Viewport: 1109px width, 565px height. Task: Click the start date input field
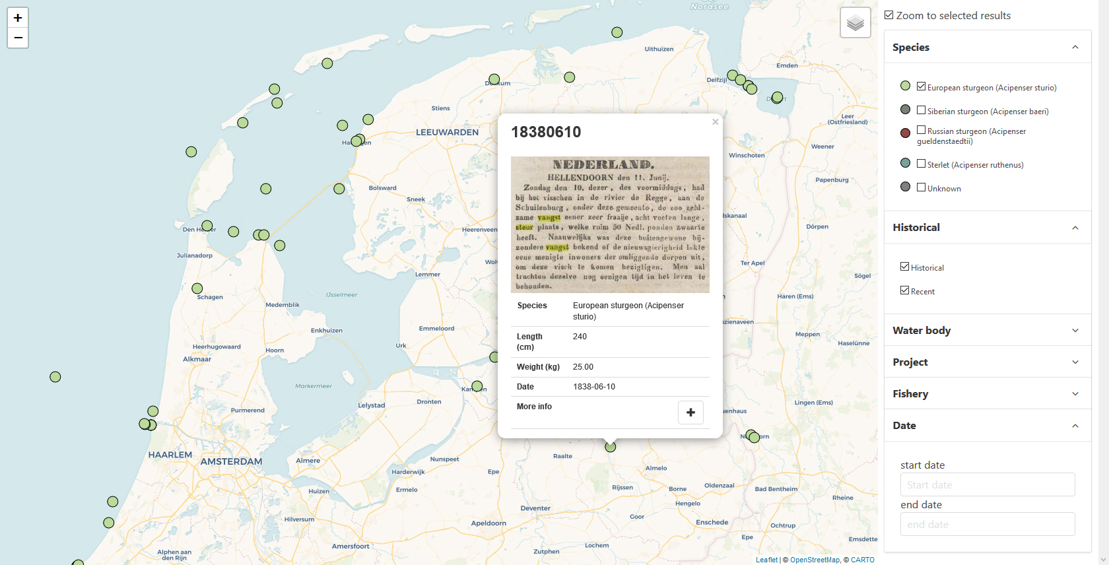point(987,484)
